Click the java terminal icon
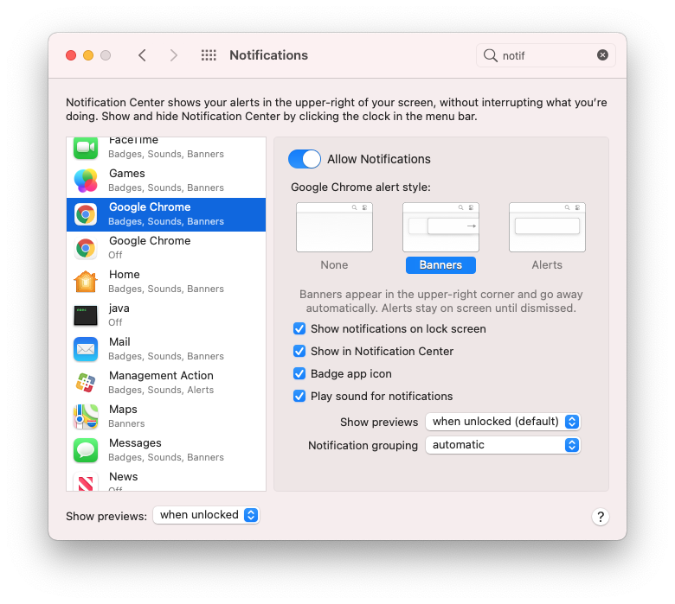The width and height of the screenshot is (675, 604). [x=86, y=315]
